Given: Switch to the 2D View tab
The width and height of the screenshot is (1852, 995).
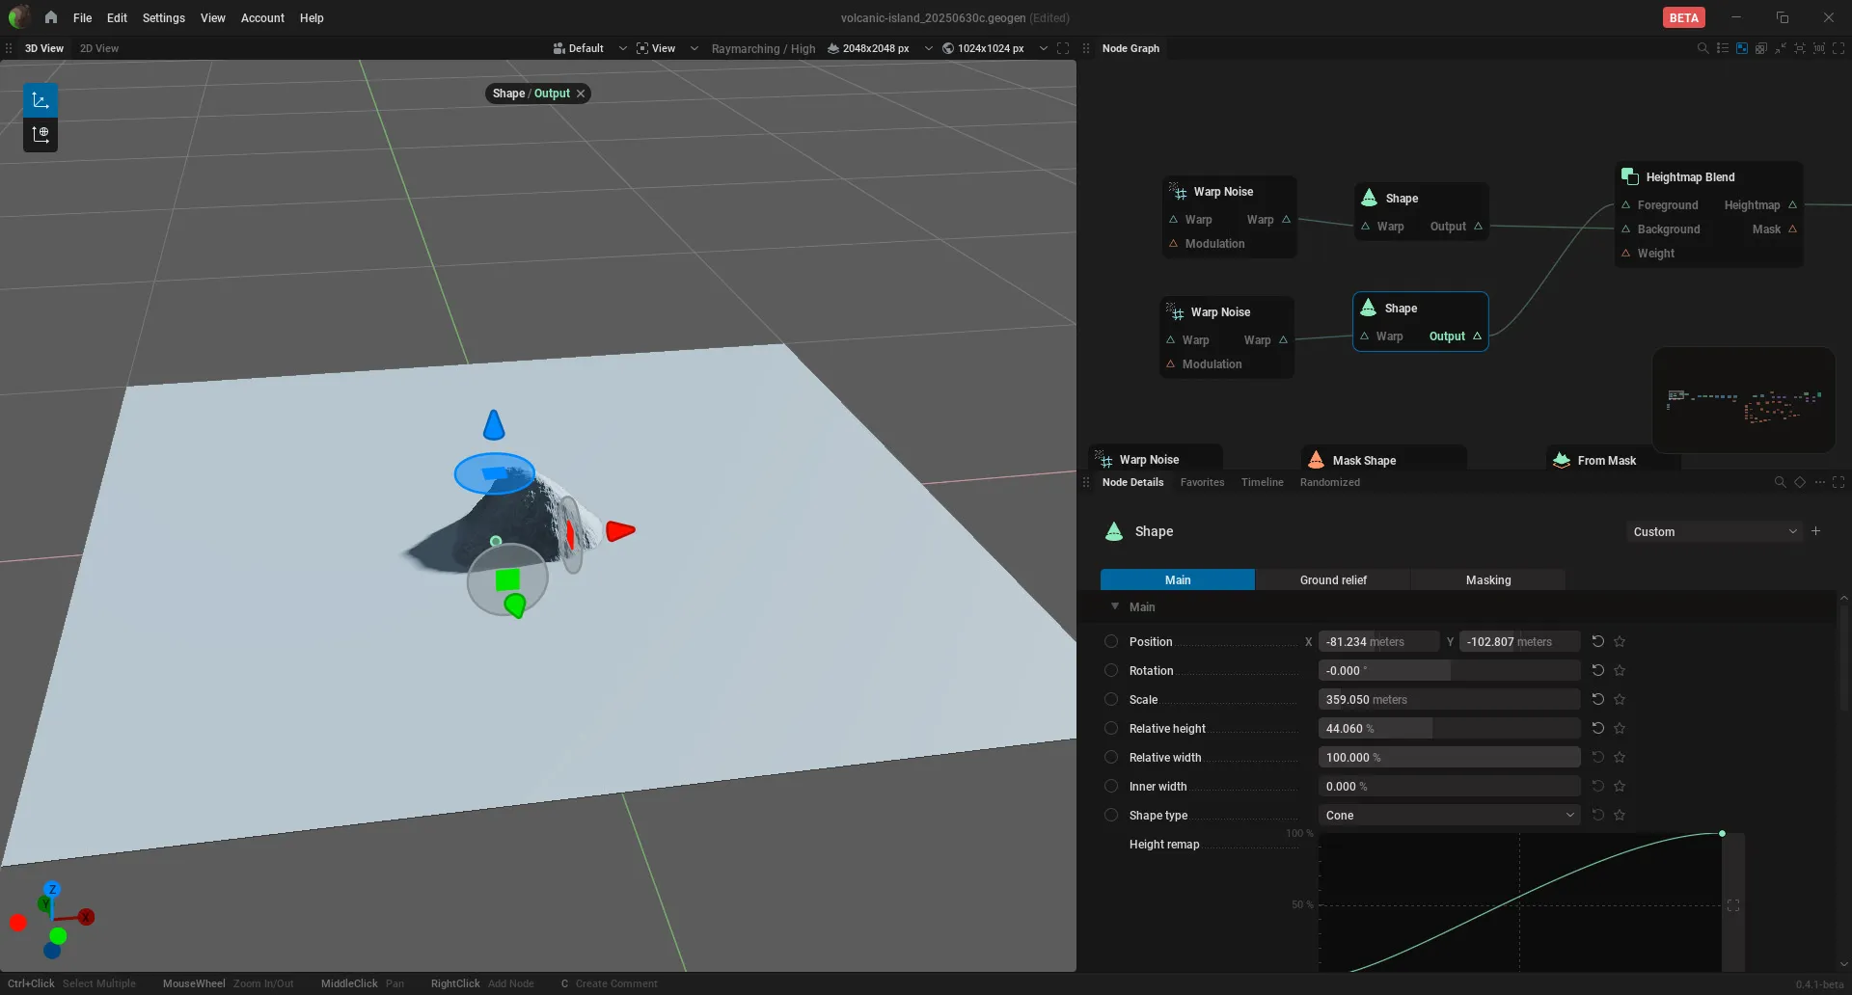Looking at the screenshot, I should (99, 48).
